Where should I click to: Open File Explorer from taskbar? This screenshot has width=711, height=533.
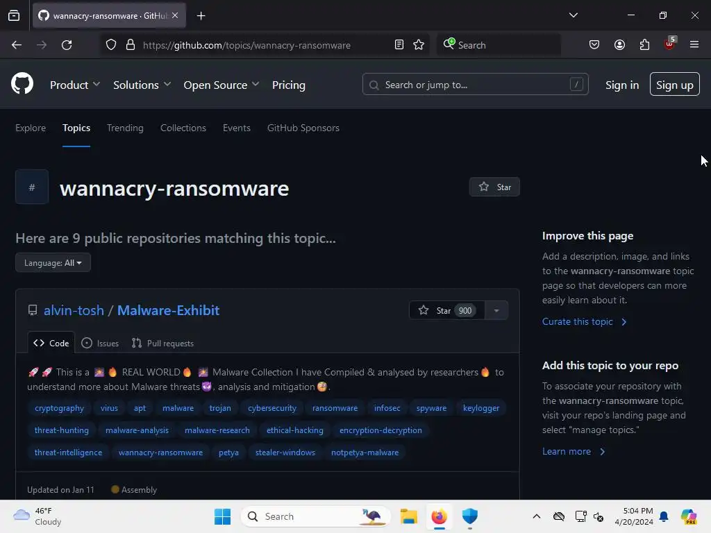pos(408,516)
